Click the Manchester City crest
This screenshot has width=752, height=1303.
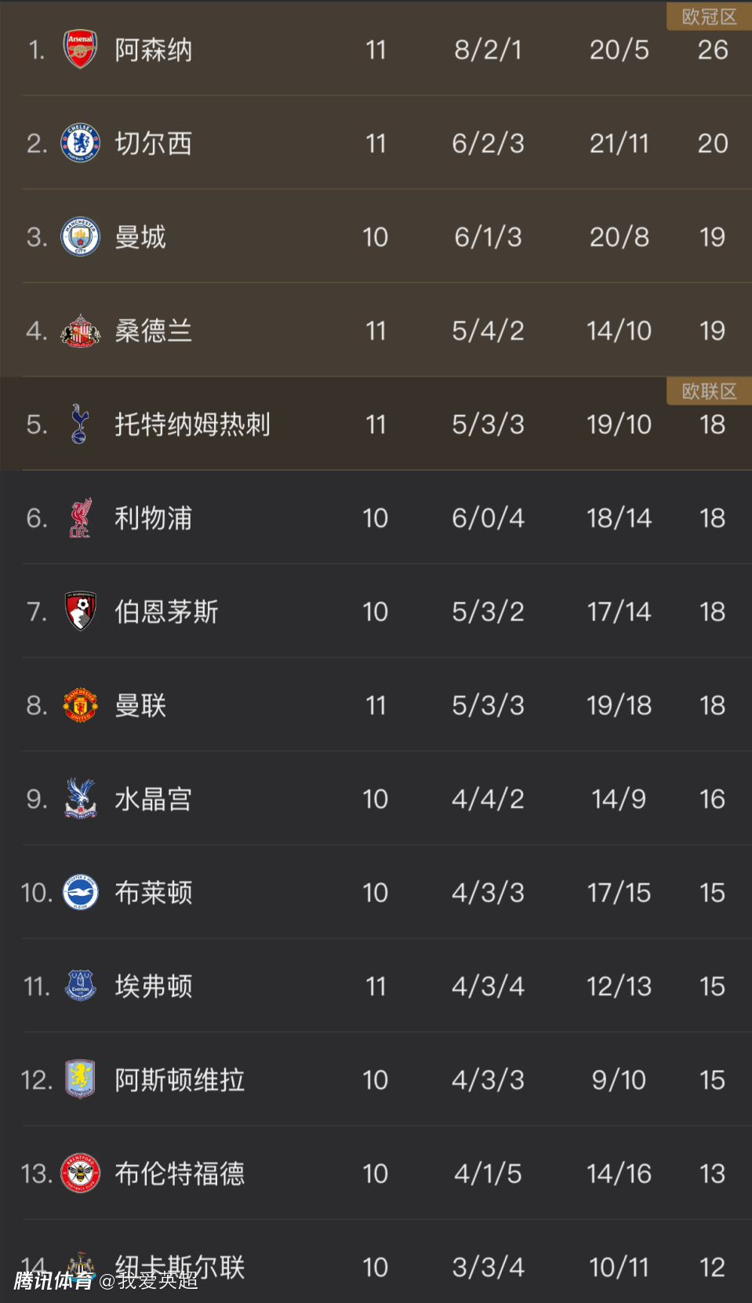tap(80, 237)
